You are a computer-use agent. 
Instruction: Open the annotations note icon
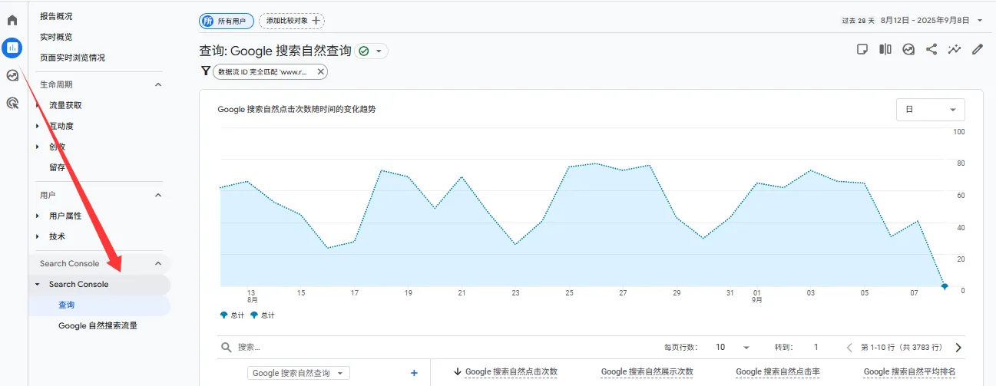coord(862,49)
